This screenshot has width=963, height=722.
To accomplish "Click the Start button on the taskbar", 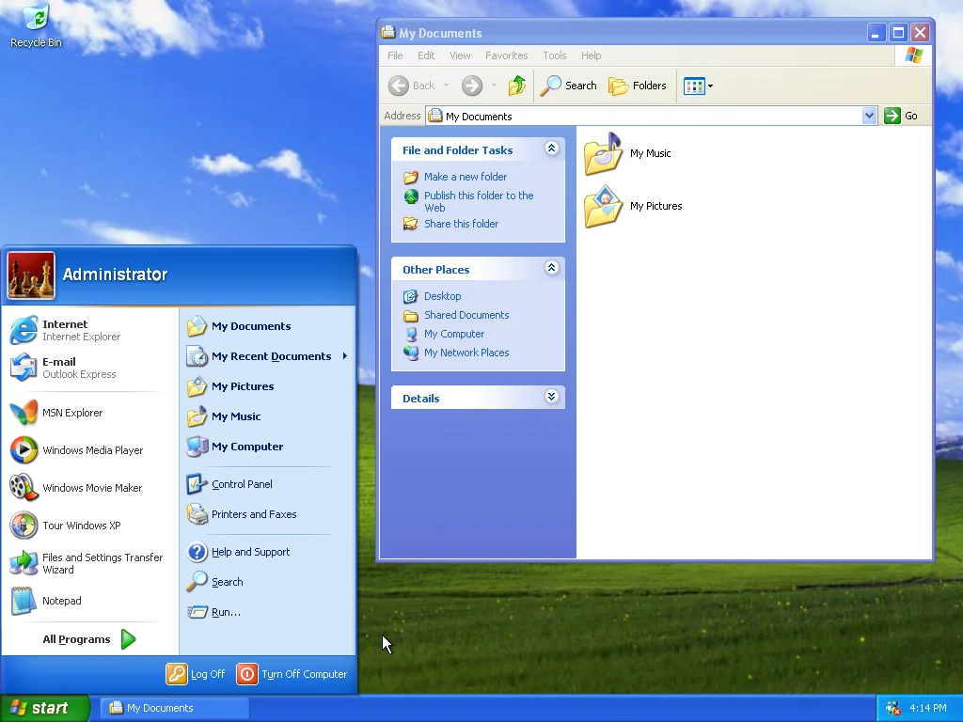I will click(42, 708).
